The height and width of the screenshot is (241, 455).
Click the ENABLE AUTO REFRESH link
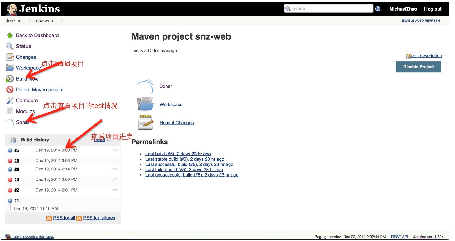(x=421, y=21)
